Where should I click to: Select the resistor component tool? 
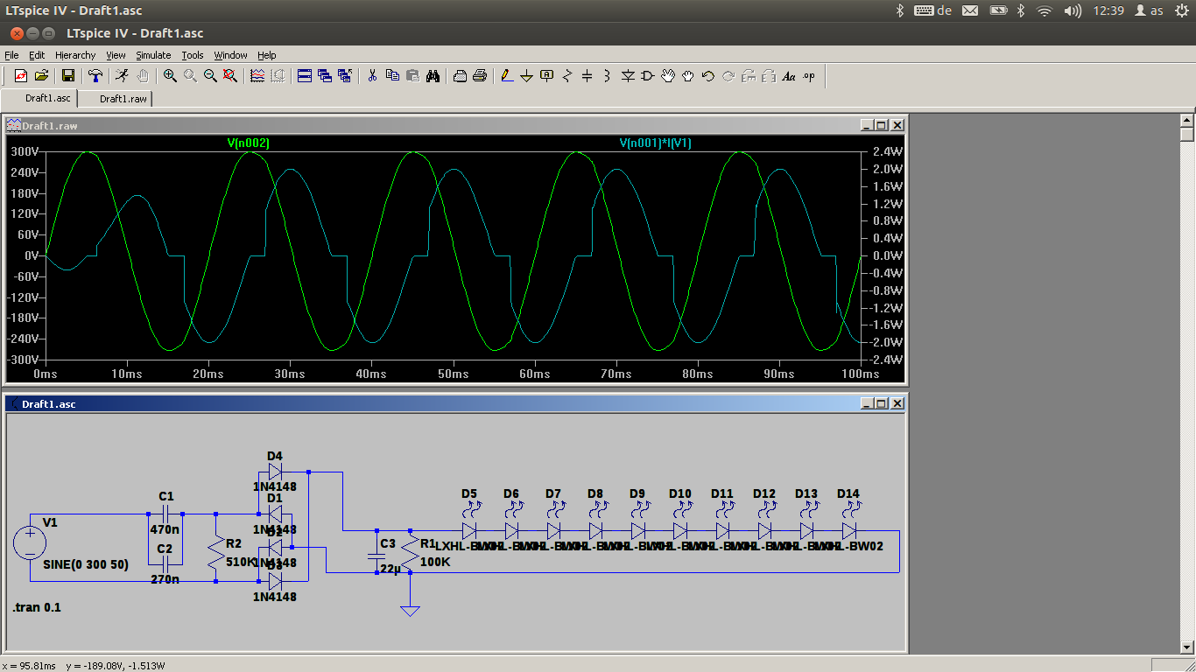click(566, 76)
